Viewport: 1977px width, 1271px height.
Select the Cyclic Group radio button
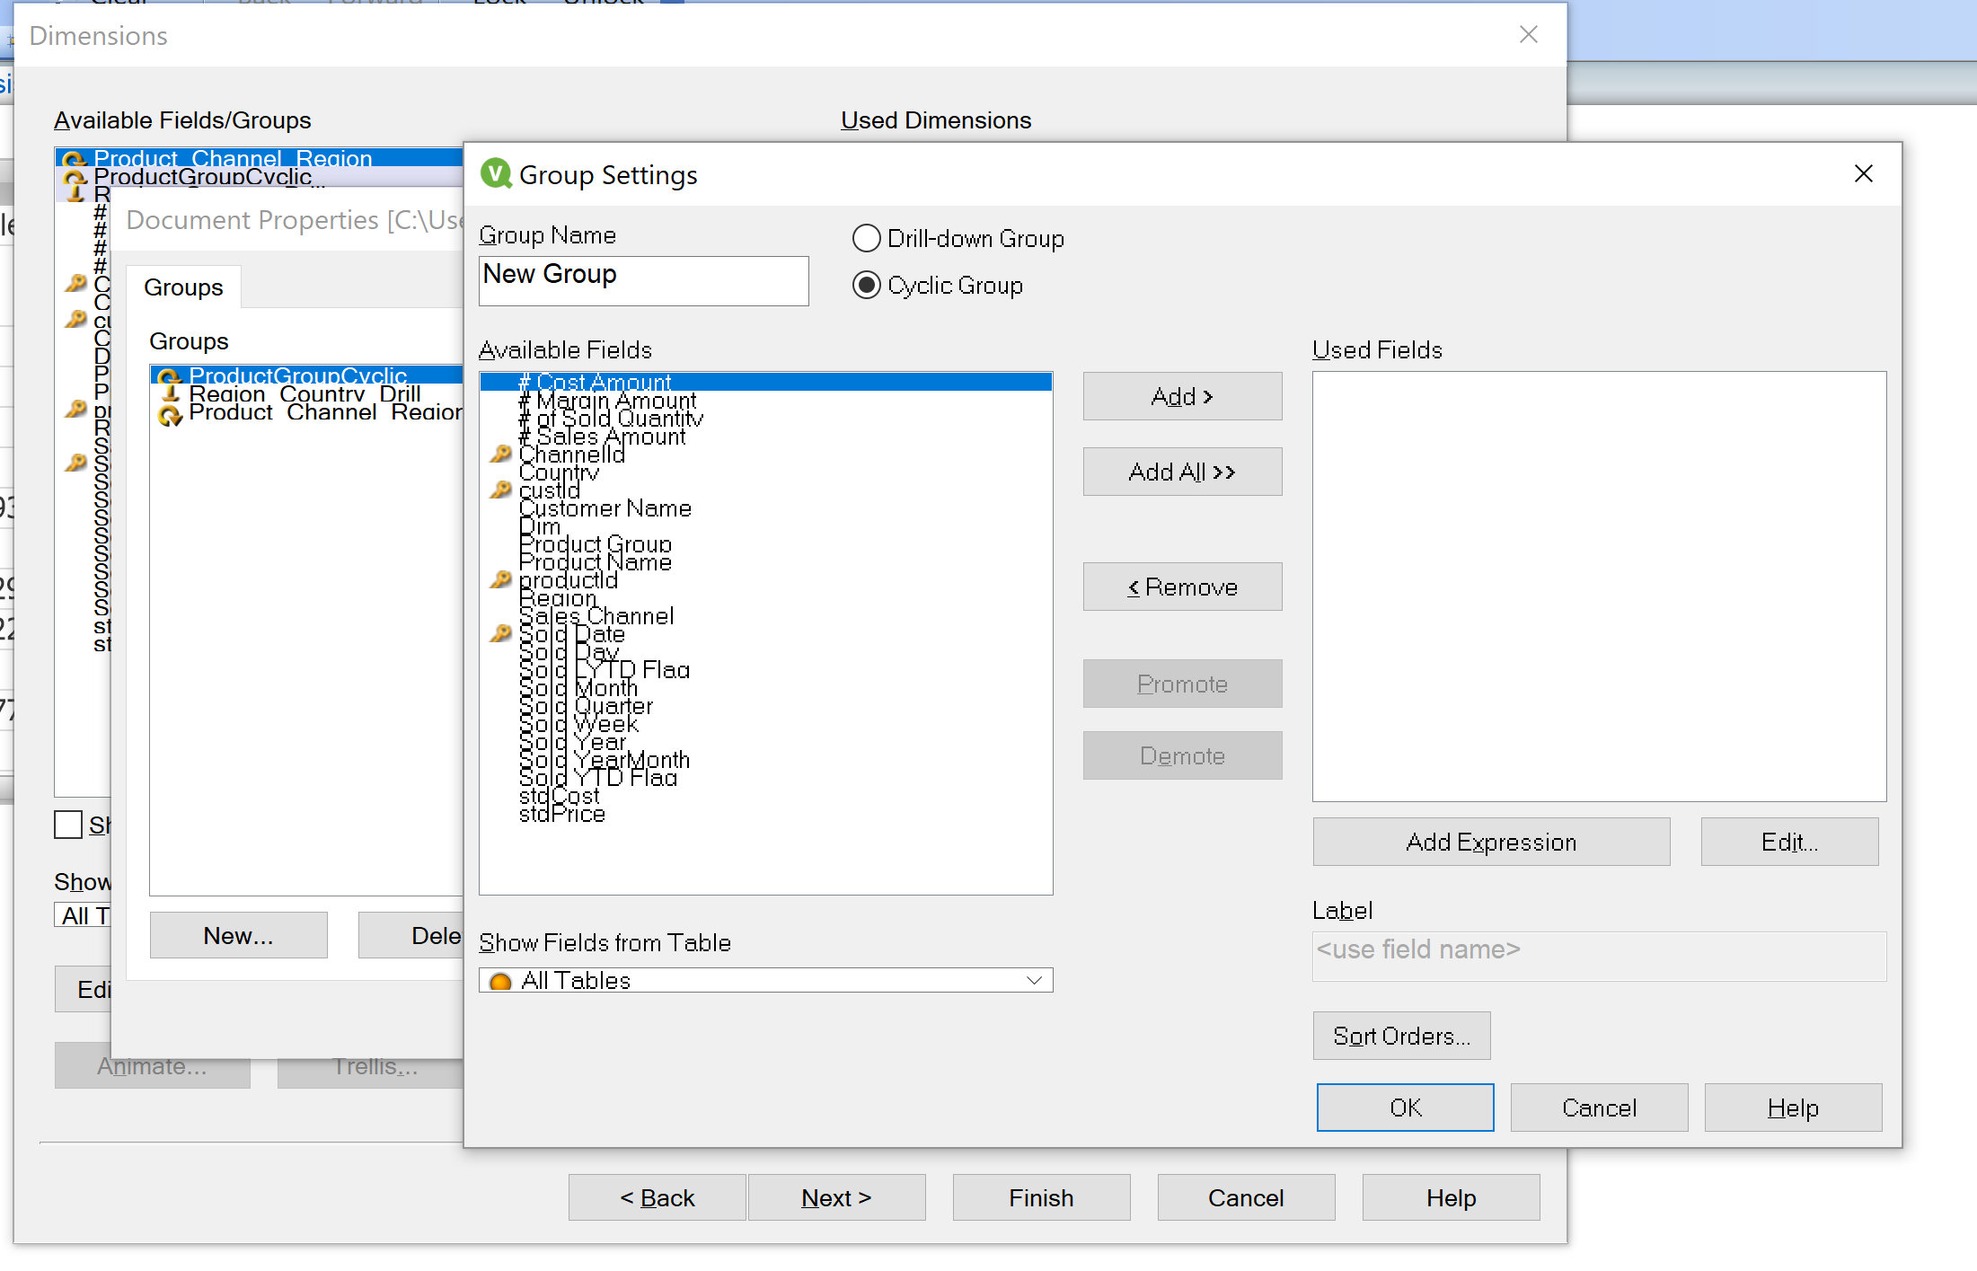coord(866,285)
